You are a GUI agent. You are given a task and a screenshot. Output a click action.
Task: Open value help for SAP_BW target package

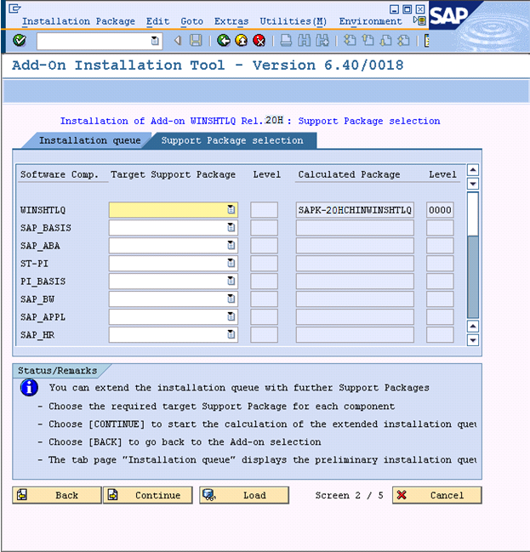[231, 299]
